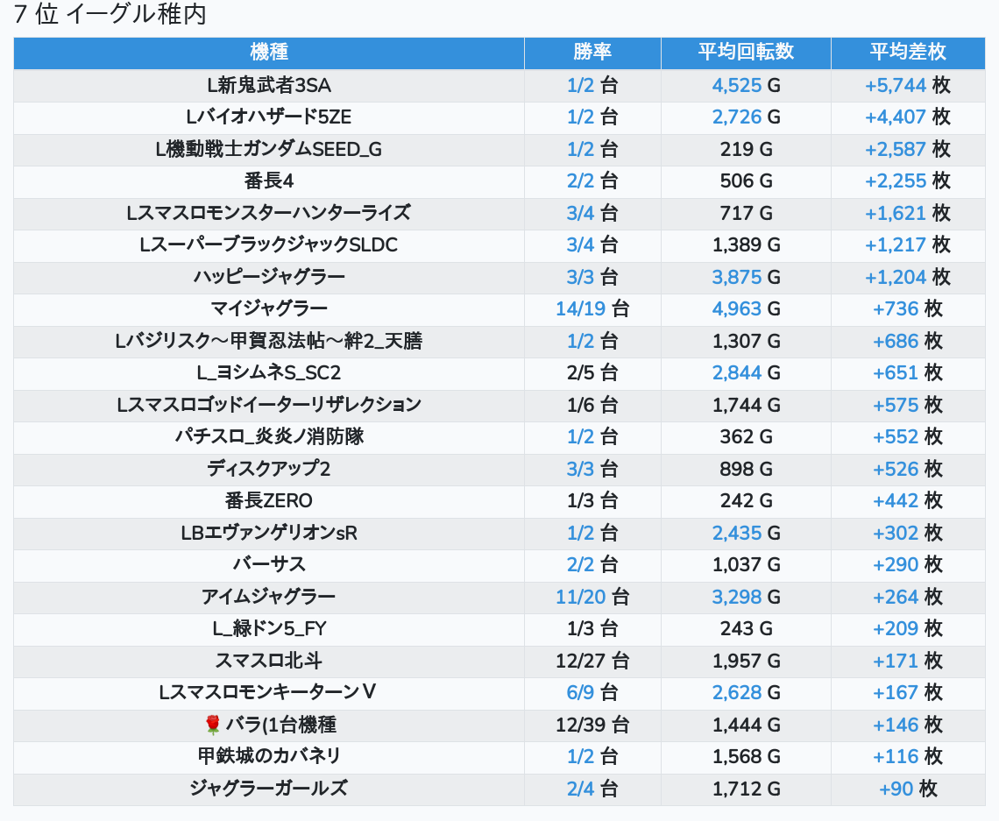Click the スマスロ北斗 machine name
The width and height of the screenshot is (999, 821).
268,661
